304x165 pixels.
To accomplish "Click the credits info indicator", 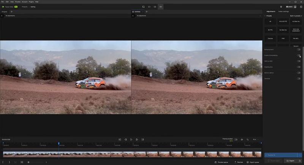I will point(289,7).
